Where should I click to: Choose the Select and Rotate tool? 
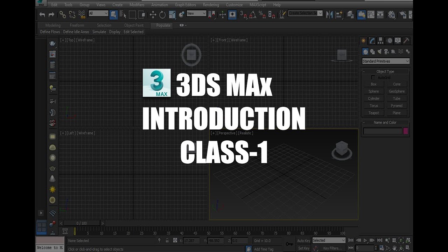[162, 14]
